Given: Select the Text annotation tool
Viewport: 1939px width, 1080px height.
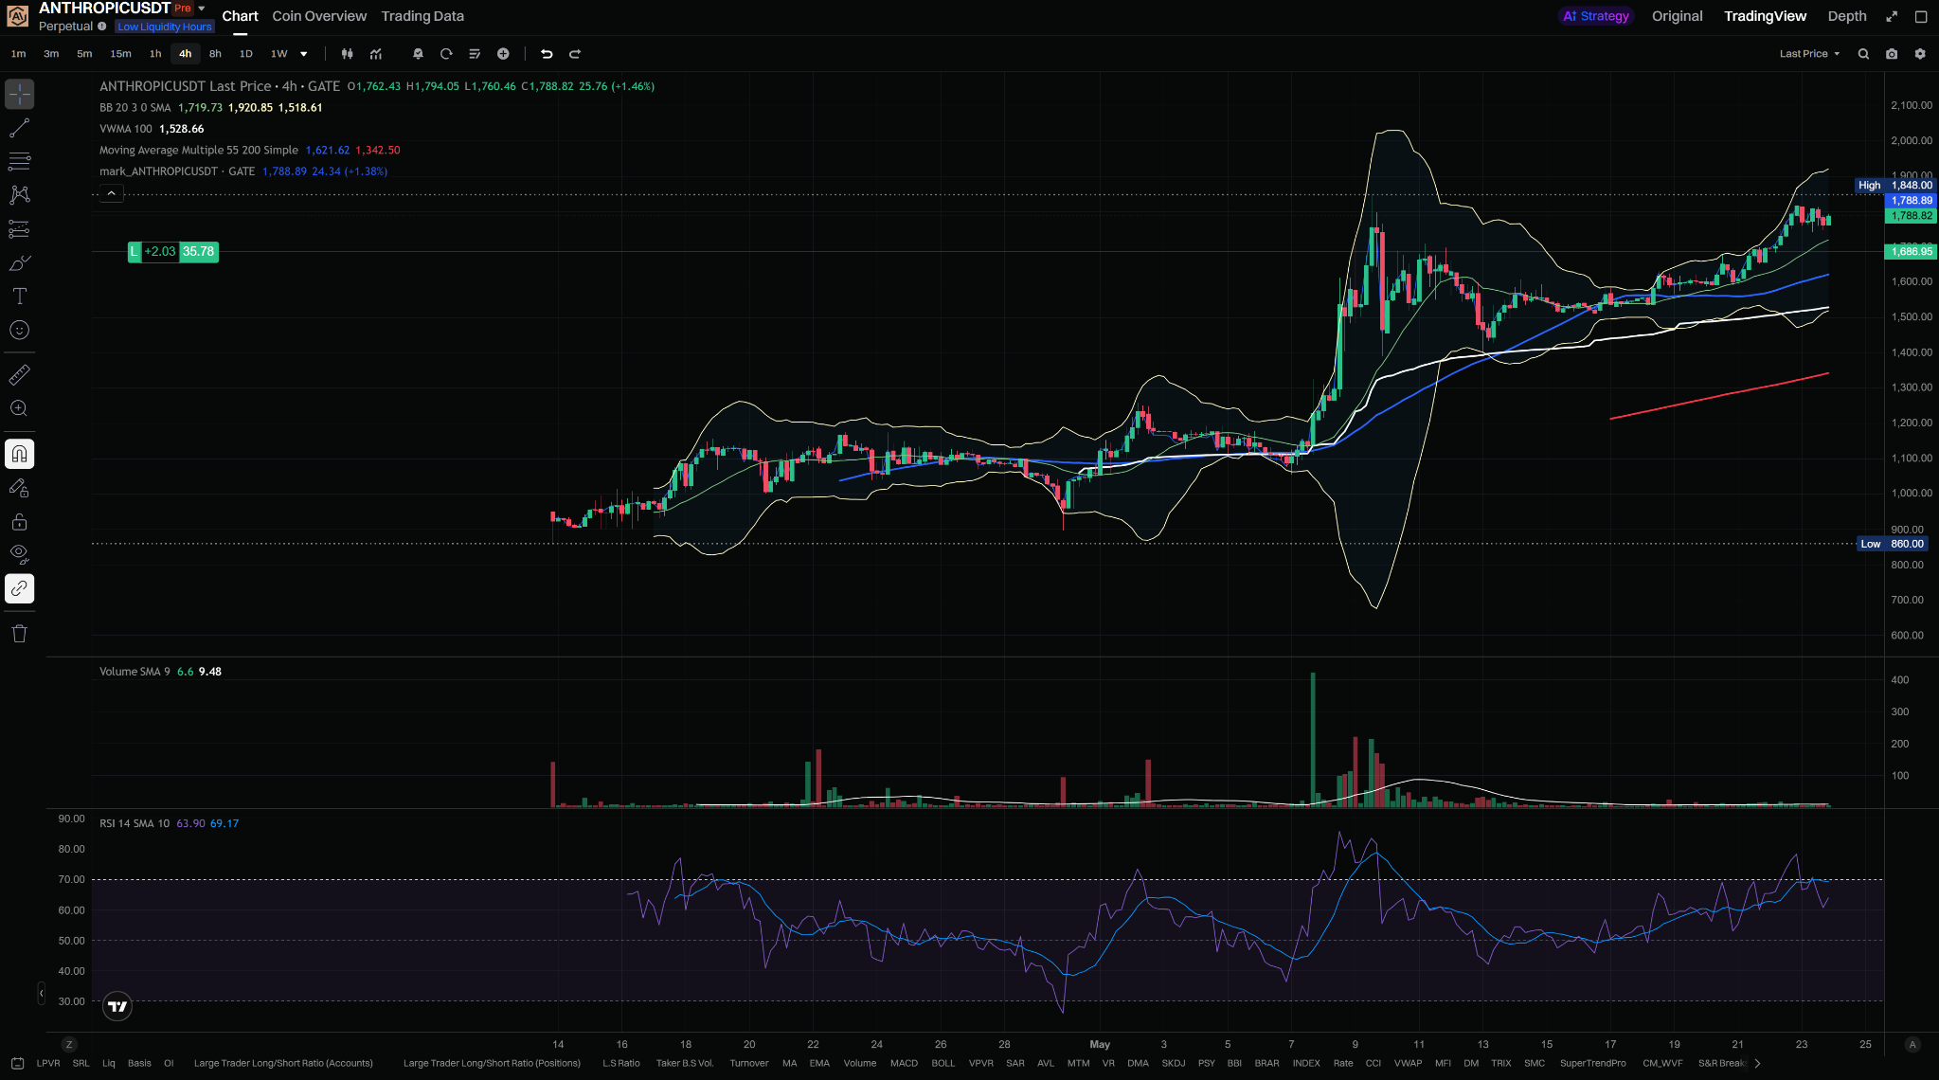Looking at the screenshot, I should 19,297.
